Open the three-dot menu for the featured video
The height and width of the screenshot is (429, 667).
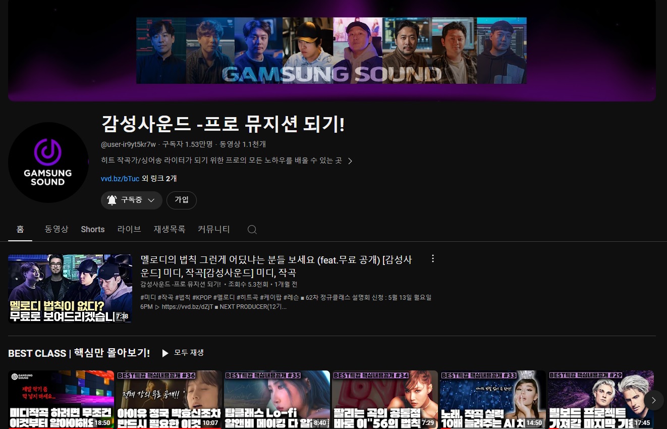click(x=432, y=259)
